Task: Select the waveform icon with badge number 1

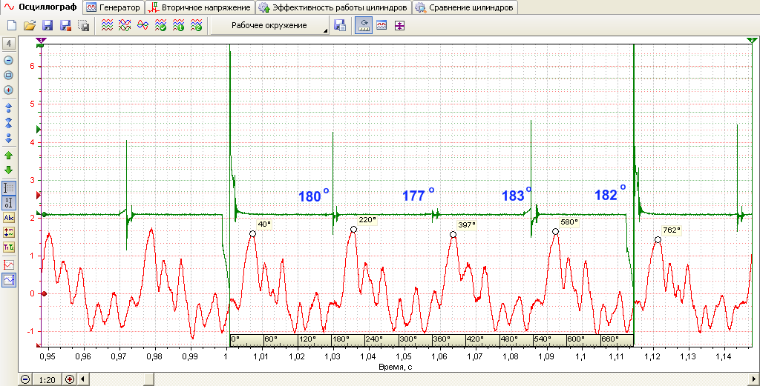Action: (x=178, y=26)
